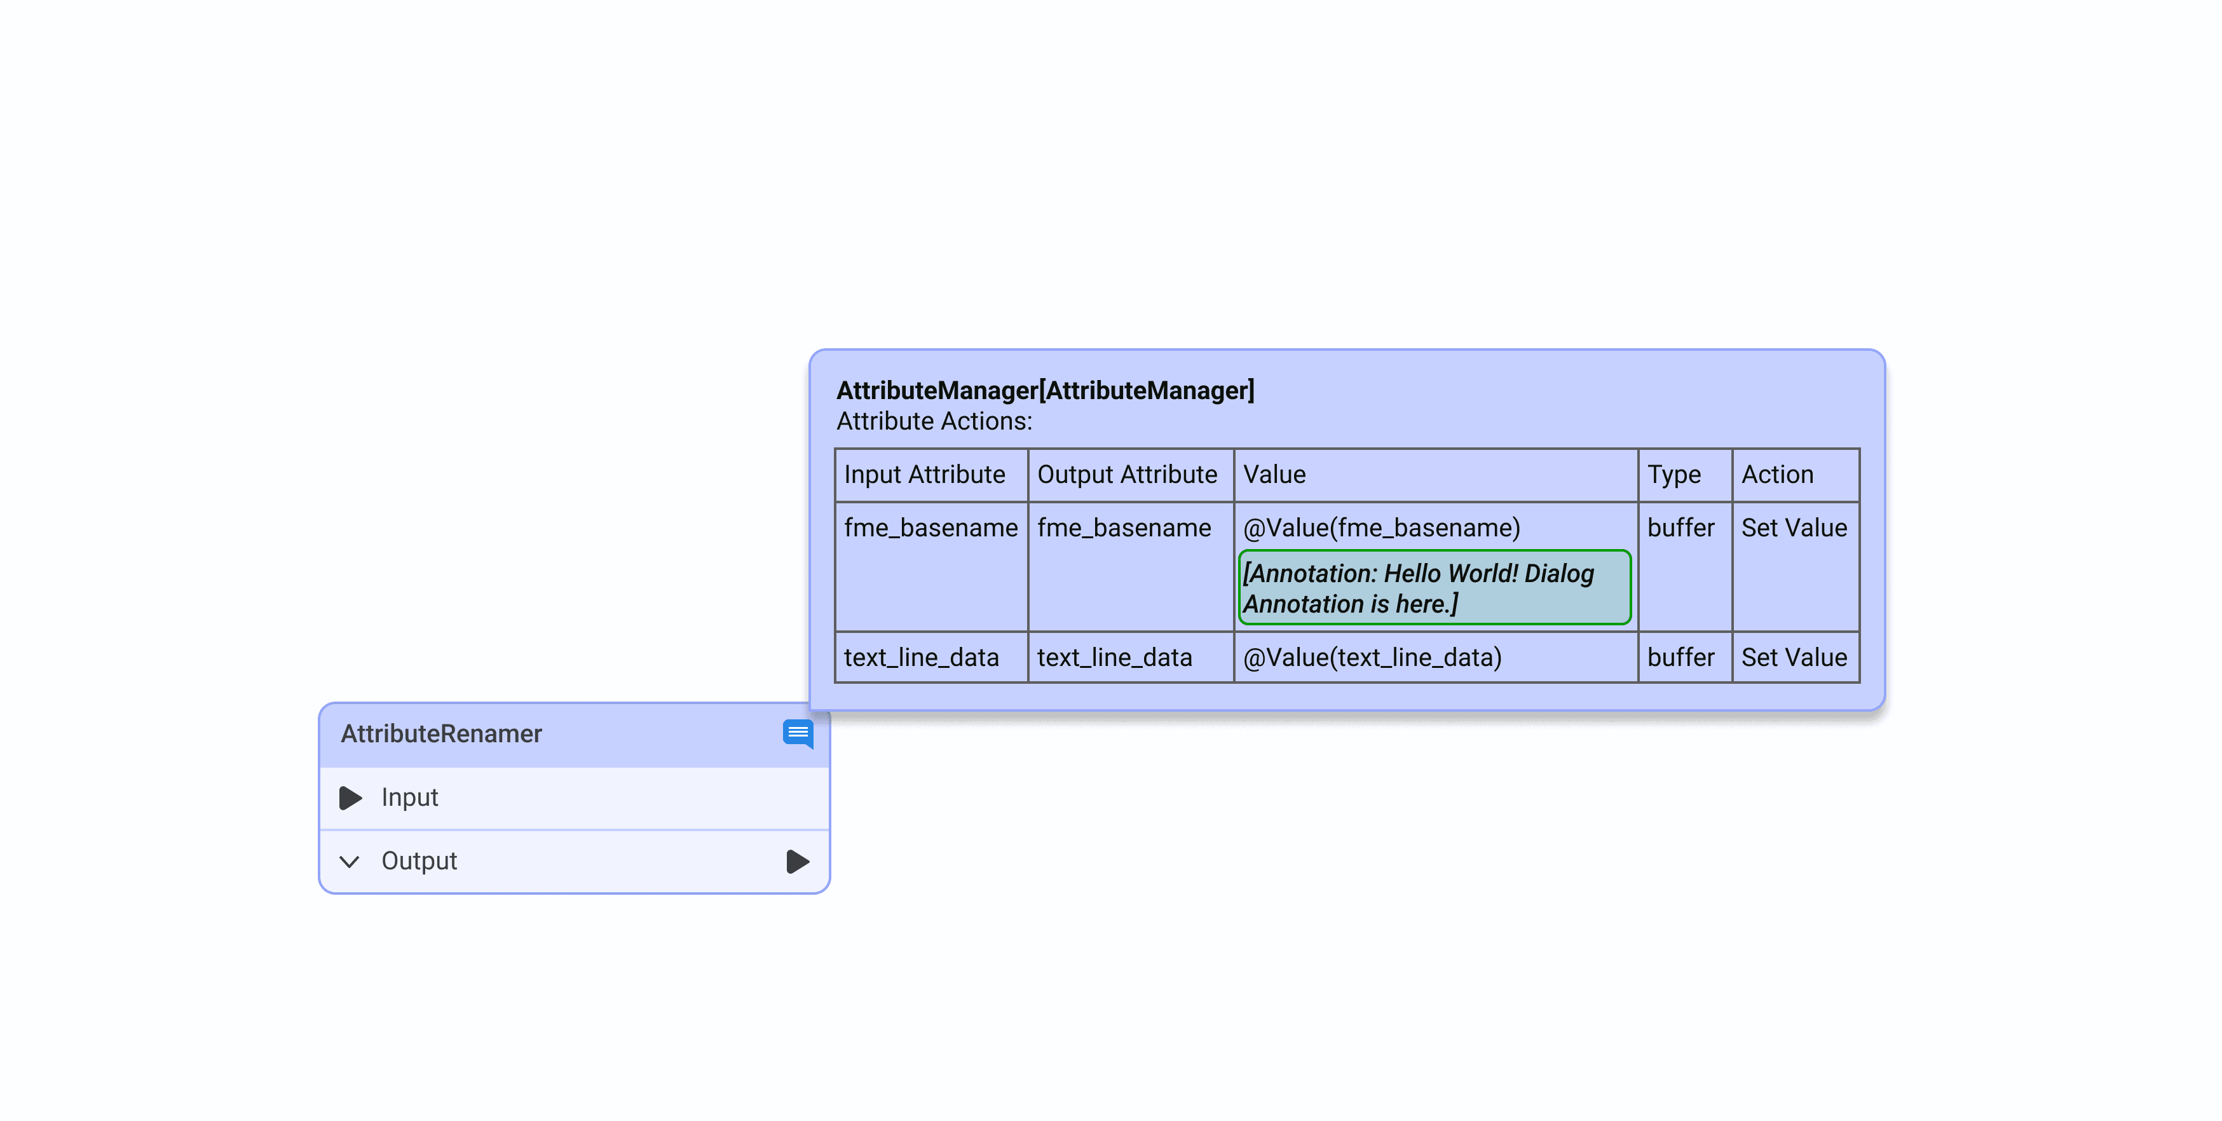Click the blue annotation comment icon
The height and width of the screenshot is (1121, 2222).
[797, 733]
